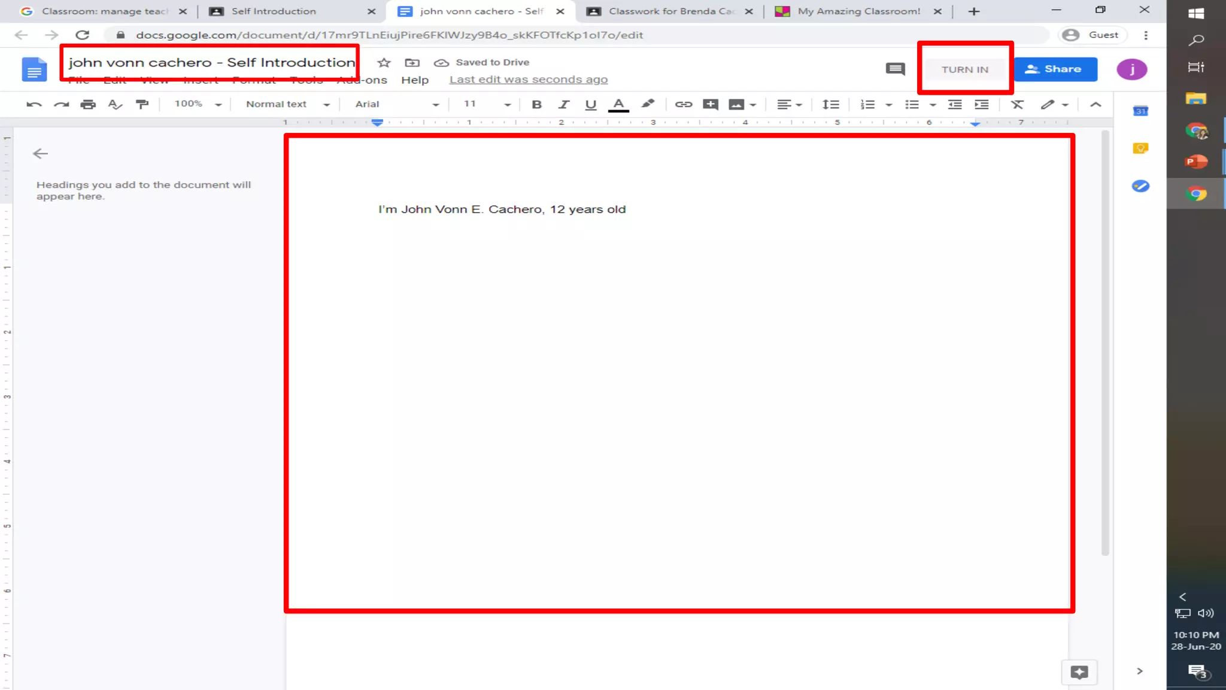Toggle Bold formatting
Viewport: 1226px width, 690px height.
(x=536, y=104)
